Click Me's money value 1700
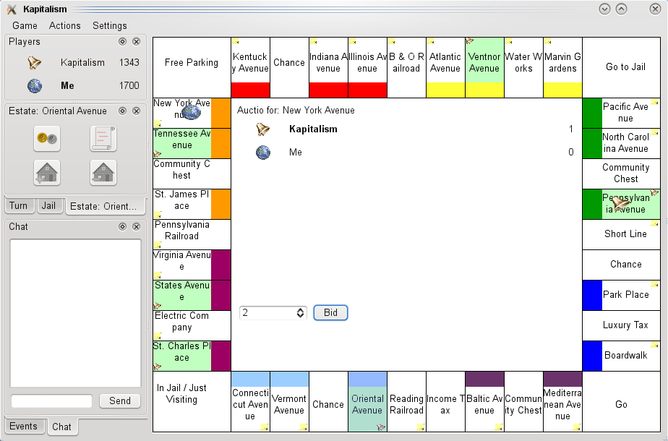The image size is (668, 441). (129, 85)
